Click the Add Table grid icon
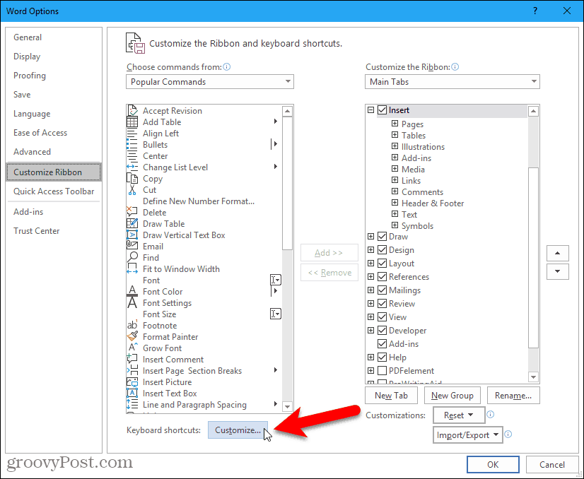Viewport: 584px width, 479px height. [132, 122]
